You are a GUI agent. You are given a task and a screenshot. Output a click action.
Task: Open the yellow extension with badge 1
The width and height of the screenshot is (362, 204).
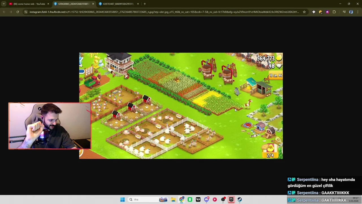pos(320,12)
